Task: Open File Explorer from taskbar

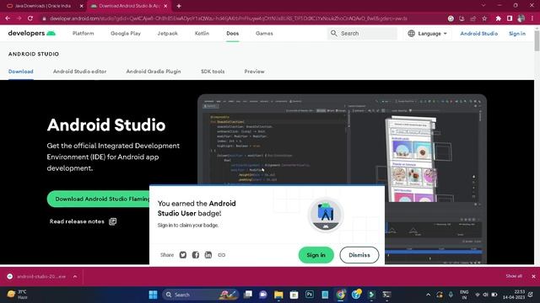Action: (x=278, y=295)
